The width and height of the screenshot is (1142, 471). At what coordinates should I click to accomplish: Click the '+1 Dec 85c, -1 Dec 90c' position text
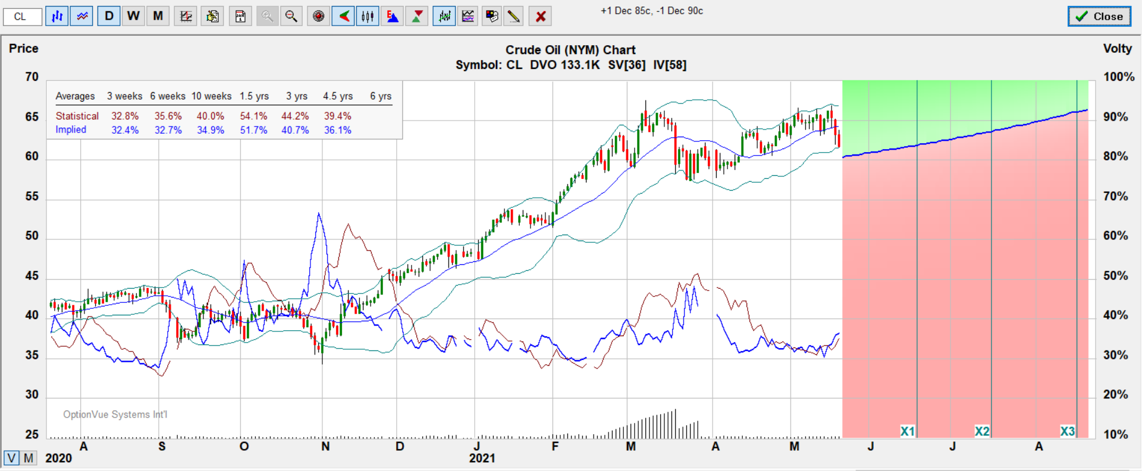(652, 11)
